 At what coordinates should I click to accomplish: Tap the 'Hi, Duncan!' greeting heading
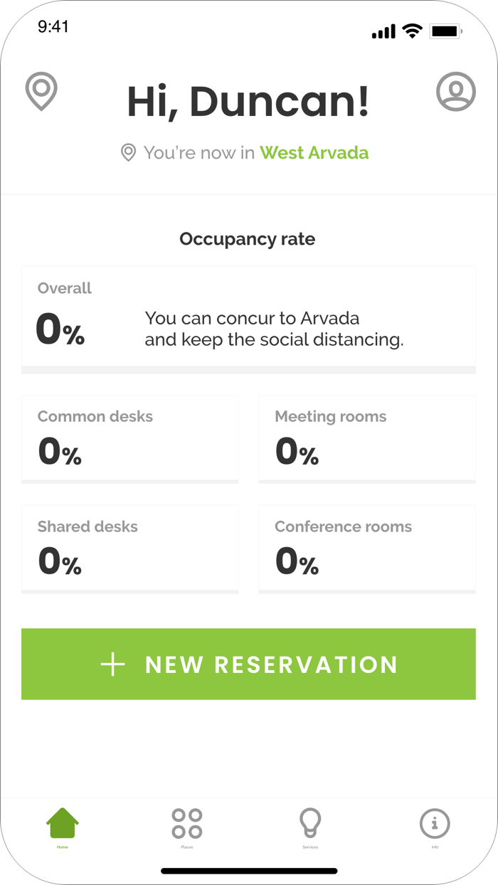[x=248, y=102]
